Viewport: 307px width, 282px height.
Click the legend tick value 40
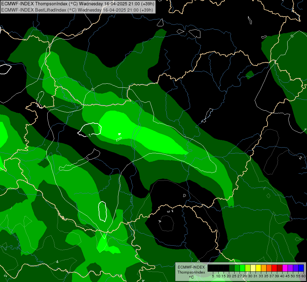pos(282,276)
